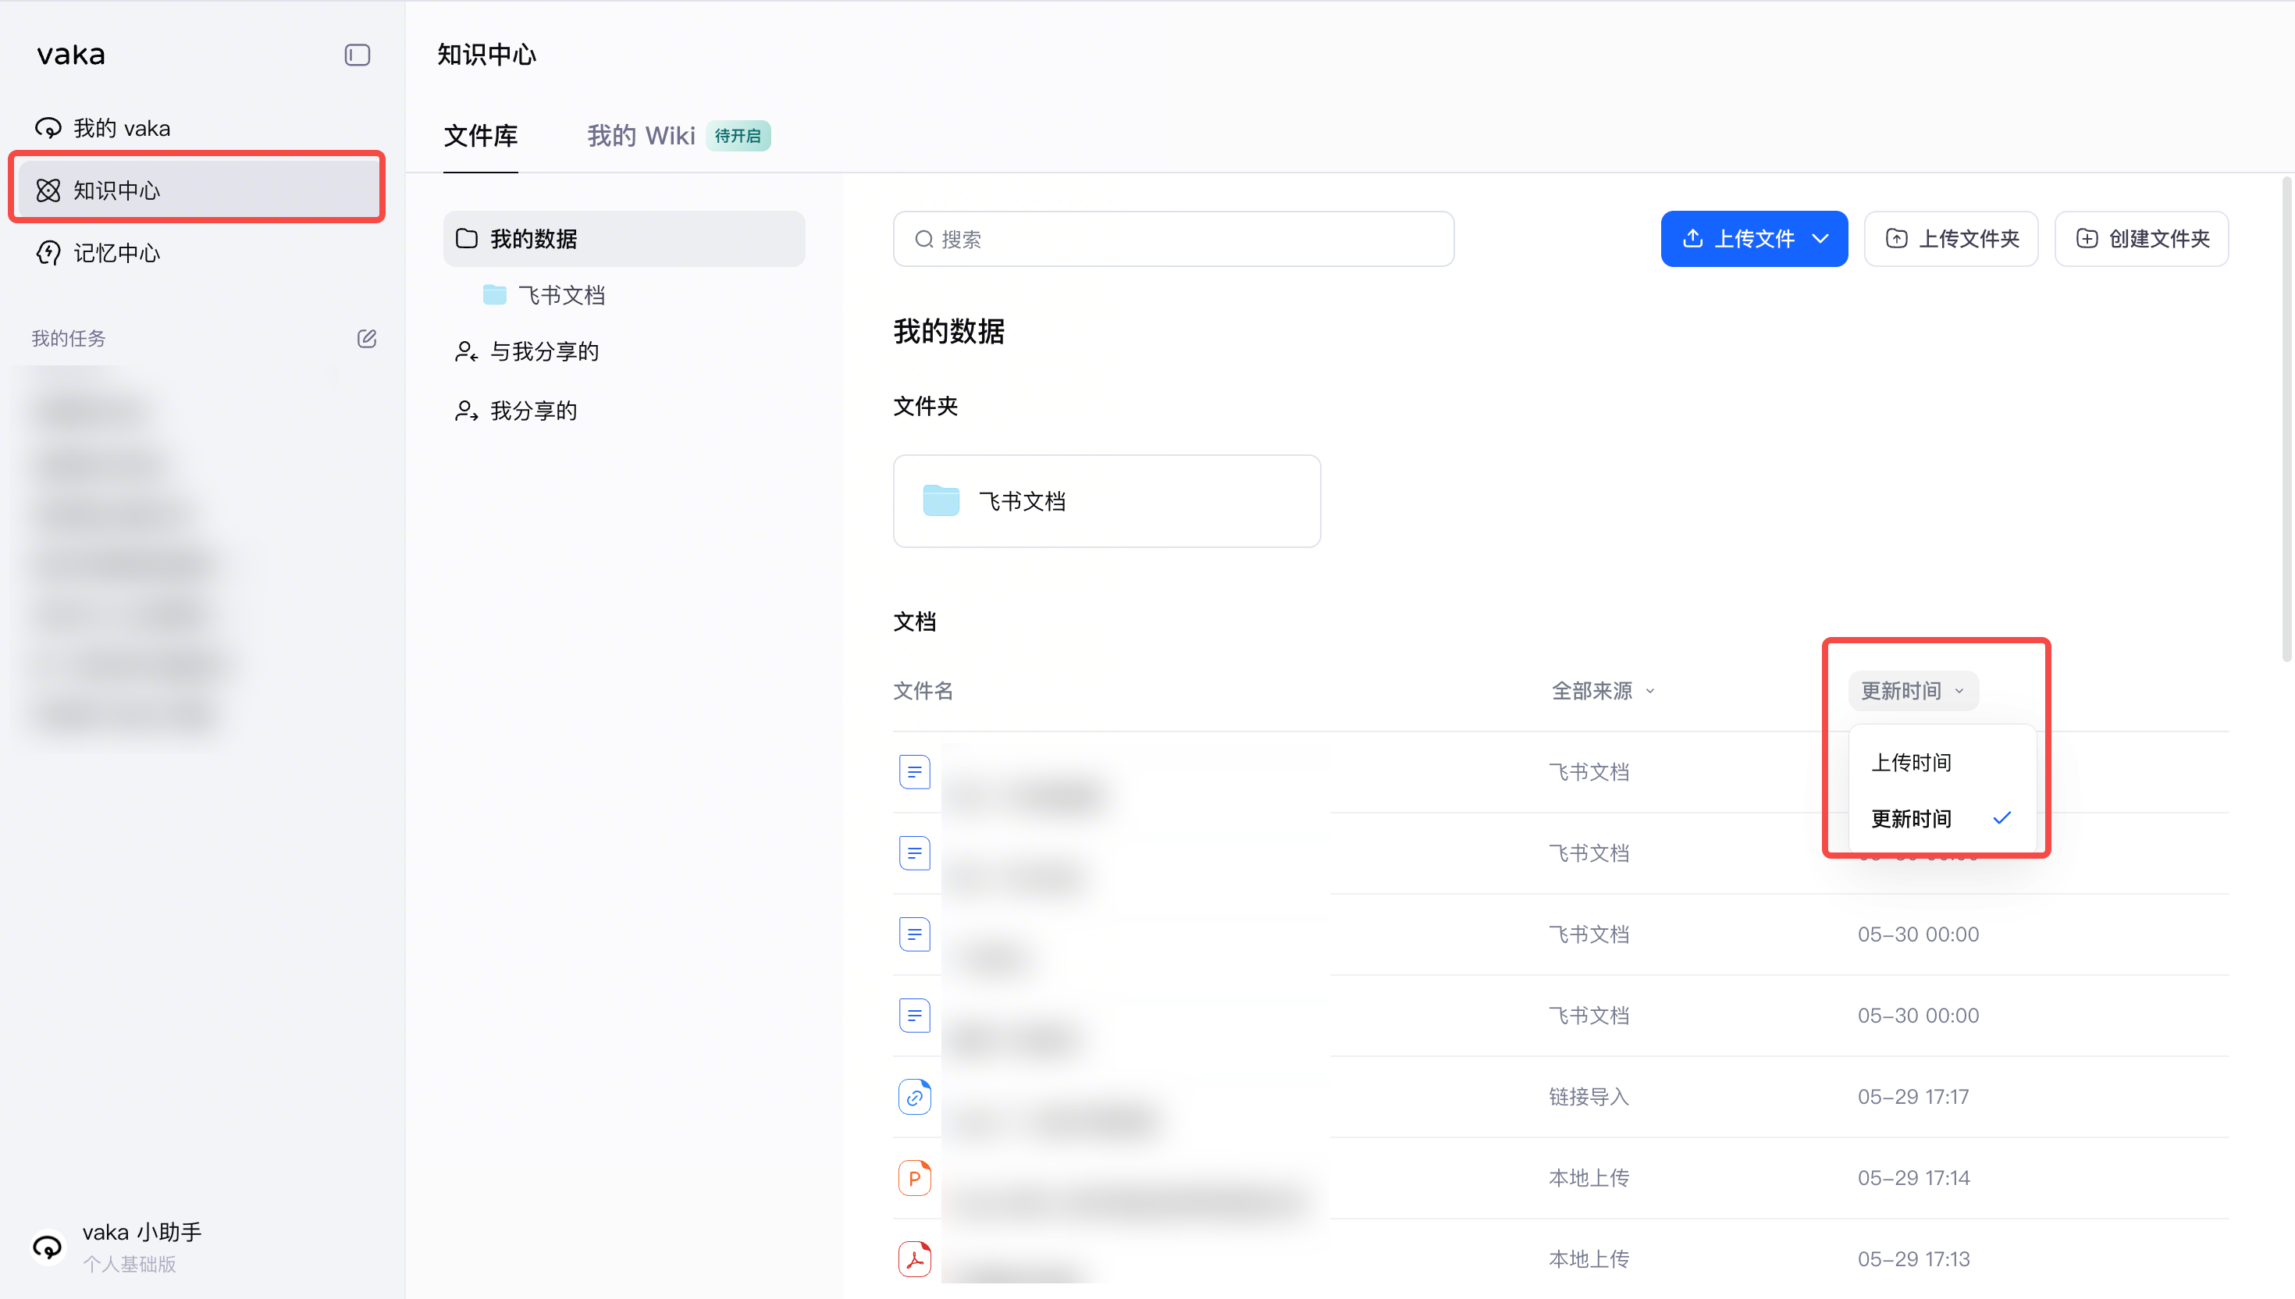
Task: Click the vaka assistant avatar icon
Action: tap(48, 1247)
